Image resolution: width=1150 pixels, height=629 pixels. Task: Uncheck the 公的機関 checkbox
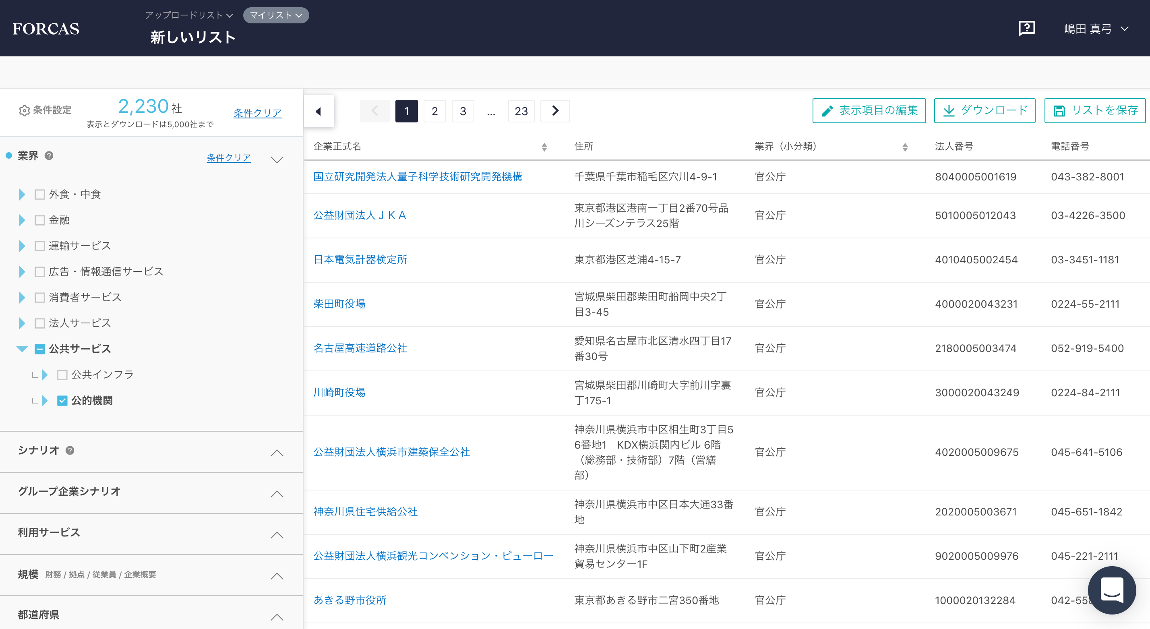pos(62,400)
